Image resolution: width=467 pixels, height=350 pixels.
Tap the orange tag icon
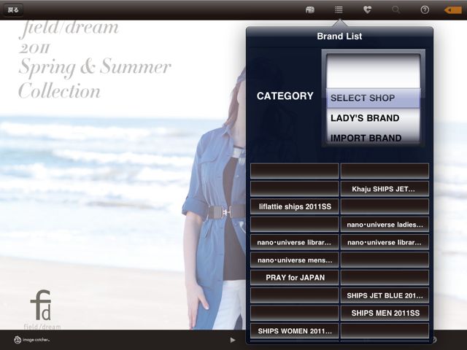coord(452,10)
